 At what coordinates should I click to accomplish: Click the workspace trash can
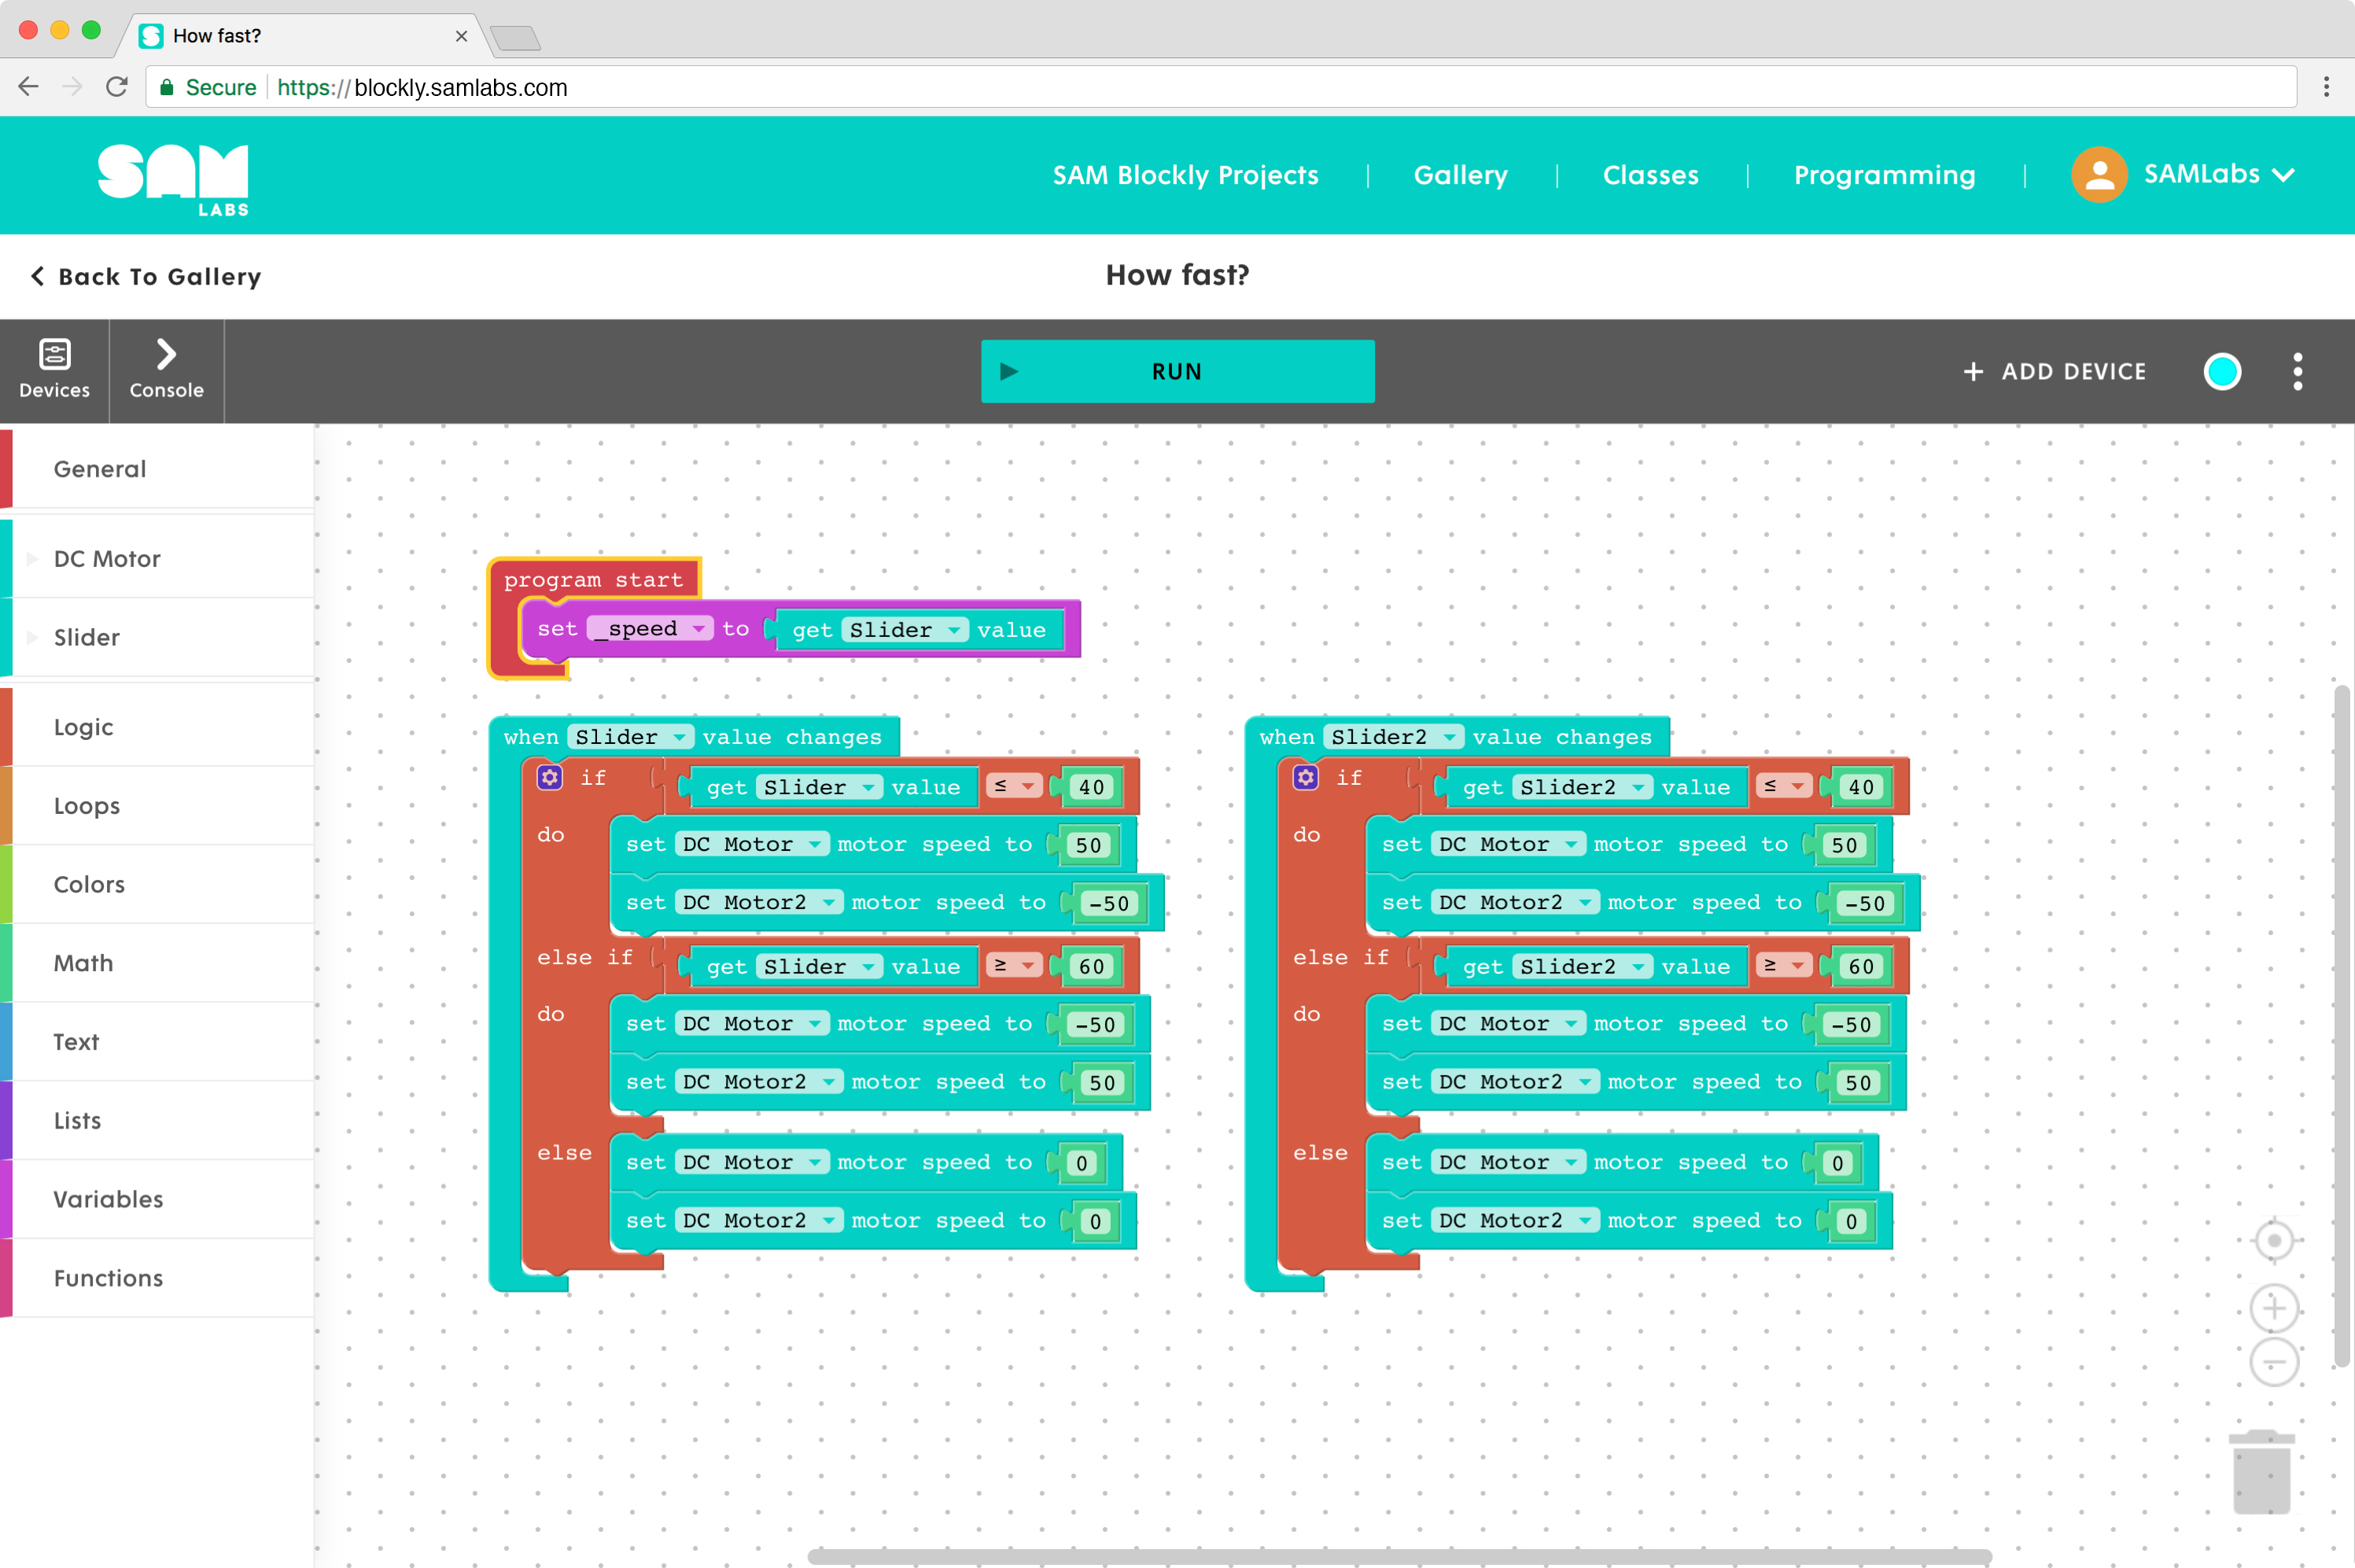[x=2261, y=1472]
